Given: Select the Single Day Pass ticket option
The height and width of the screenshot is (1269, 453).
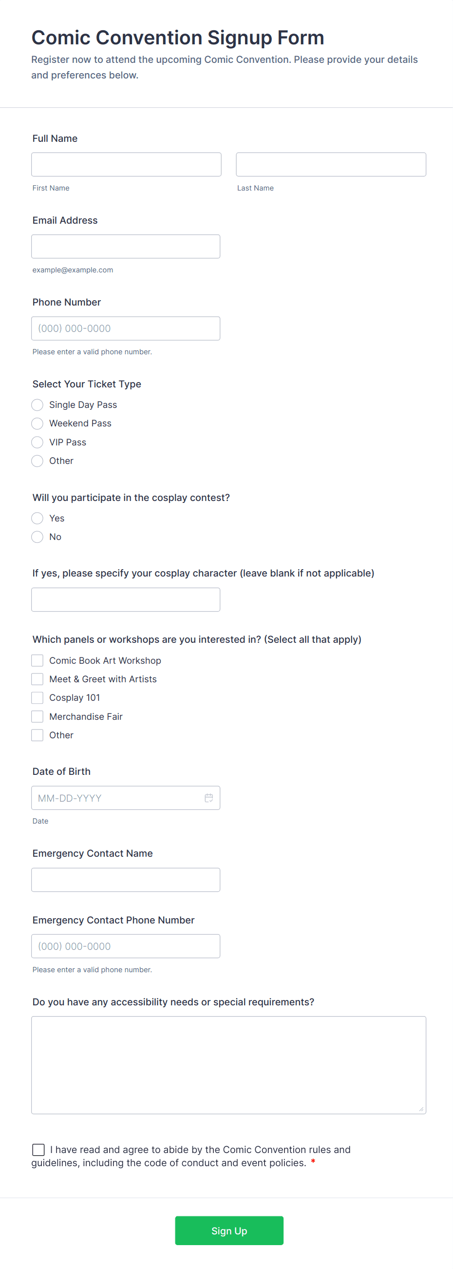Looking at the screenshot, I should pyautogui.click(x=38, y=405).
